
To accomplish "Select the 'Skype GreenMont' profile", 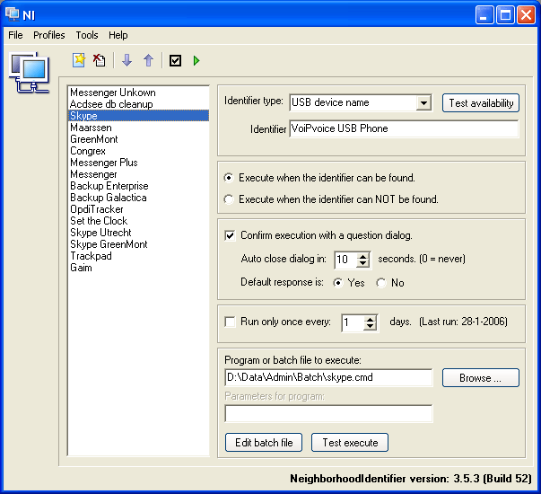I will (138, 244).
